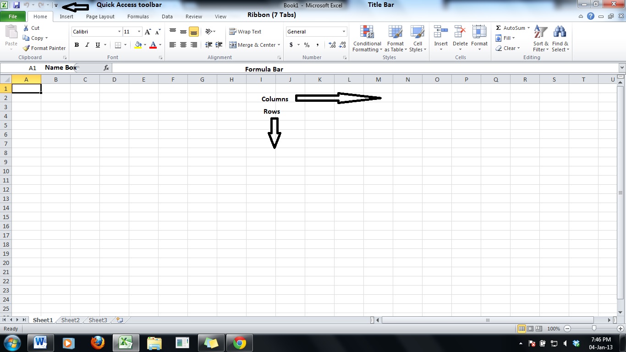Toggle bottom align (highlighted) button
626x352 pixels.
click(x=194, y=32)
